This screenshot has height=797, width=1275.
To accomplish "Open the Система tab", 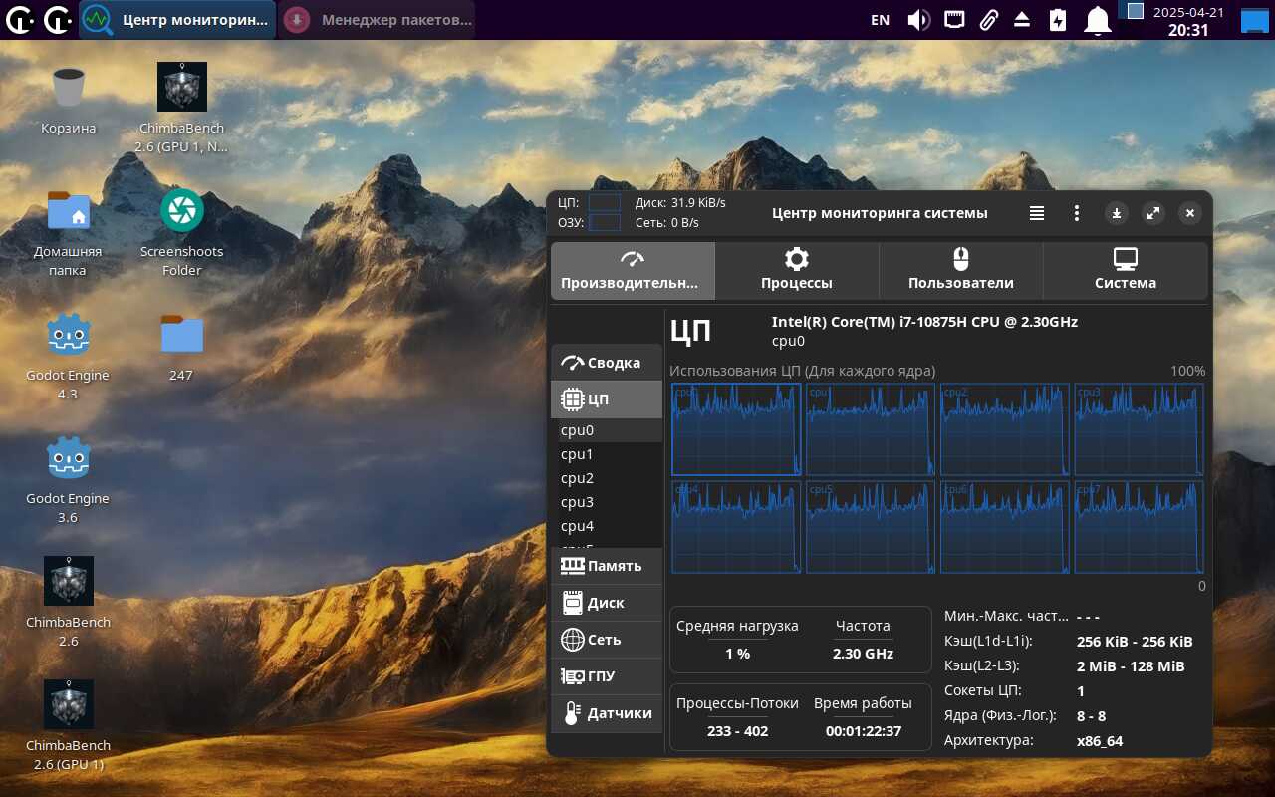I will click(1125, 271).
